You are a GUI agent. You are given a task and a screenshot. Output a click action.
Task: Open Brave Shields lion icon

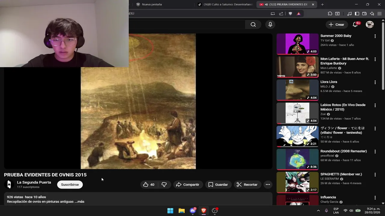coord(290,13)
